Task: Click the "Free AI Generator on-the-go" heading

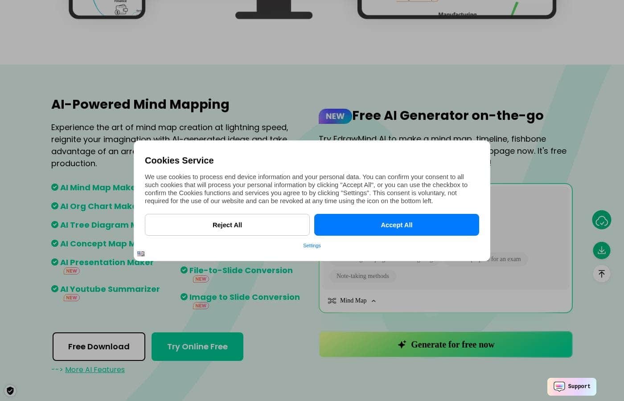Action: pyautogui.click(x=448, y=115)
